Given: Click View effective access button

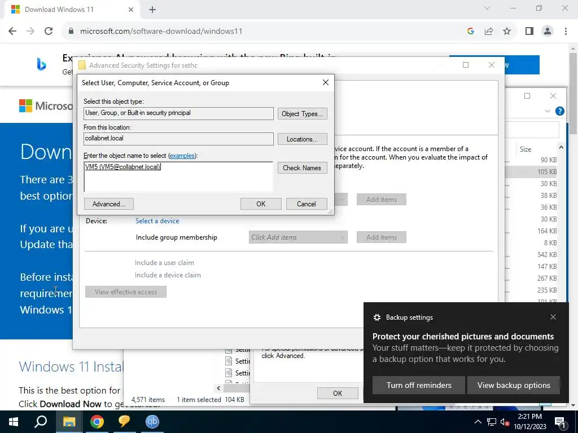Looking at the screenshot, I should coord(126,292).
